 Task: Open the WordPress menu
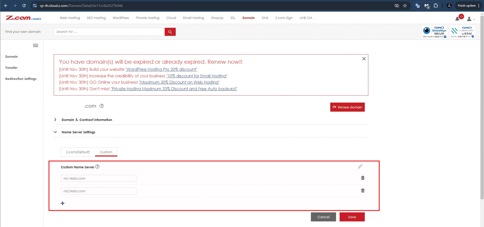pyautogui.click(x=121, y=18)
